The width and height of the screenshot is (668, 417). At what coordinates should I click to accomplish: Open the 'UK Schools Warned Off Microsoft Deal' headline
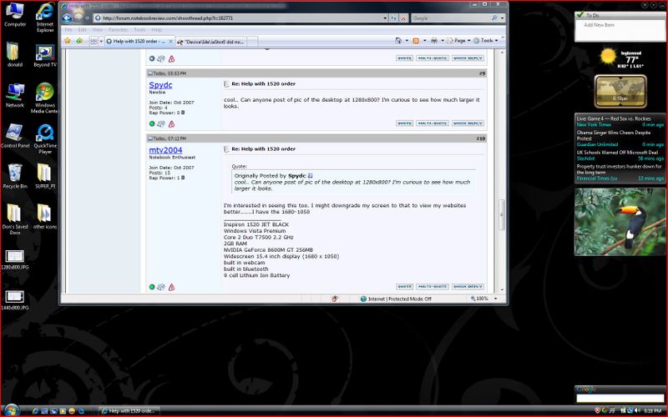pos(617,153)
